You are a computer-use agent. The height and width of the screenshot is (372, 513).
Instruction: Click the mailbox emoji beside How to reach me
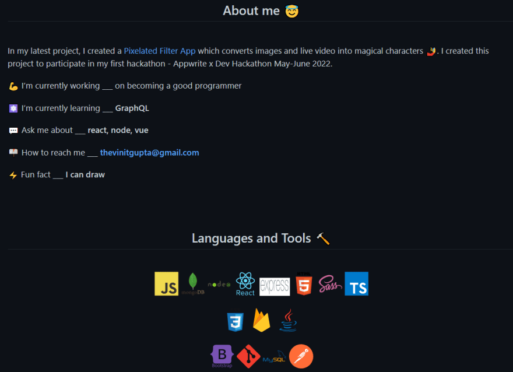pyautogui.click(x=13, y=153)
